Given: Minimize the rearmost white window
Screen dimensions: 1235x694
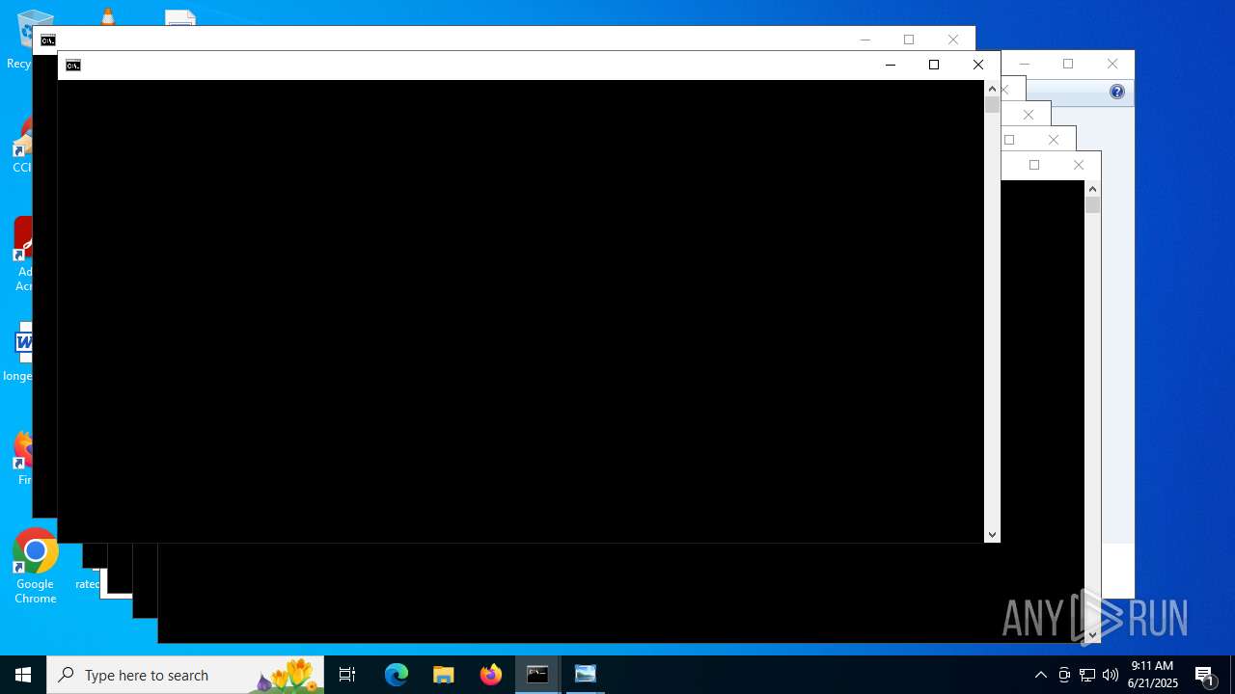Looking at the screenshot, I should (1025, 64).
